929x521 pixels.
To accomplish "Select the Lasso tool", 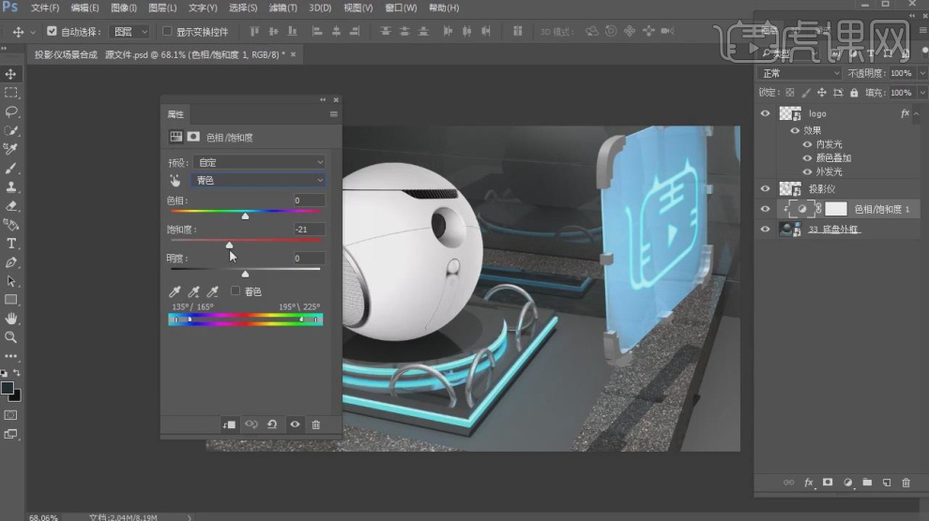I will point(11,112).
